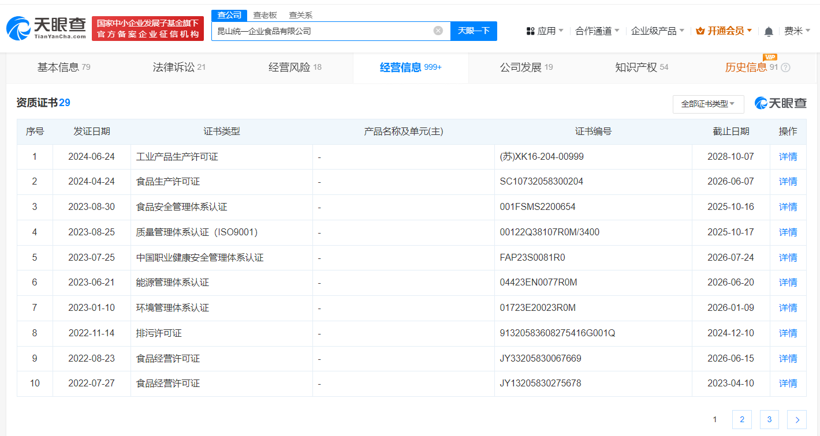
Task: Select the 查老板 search mode tab
Action: pyautogui.click(x=265, y=16)
